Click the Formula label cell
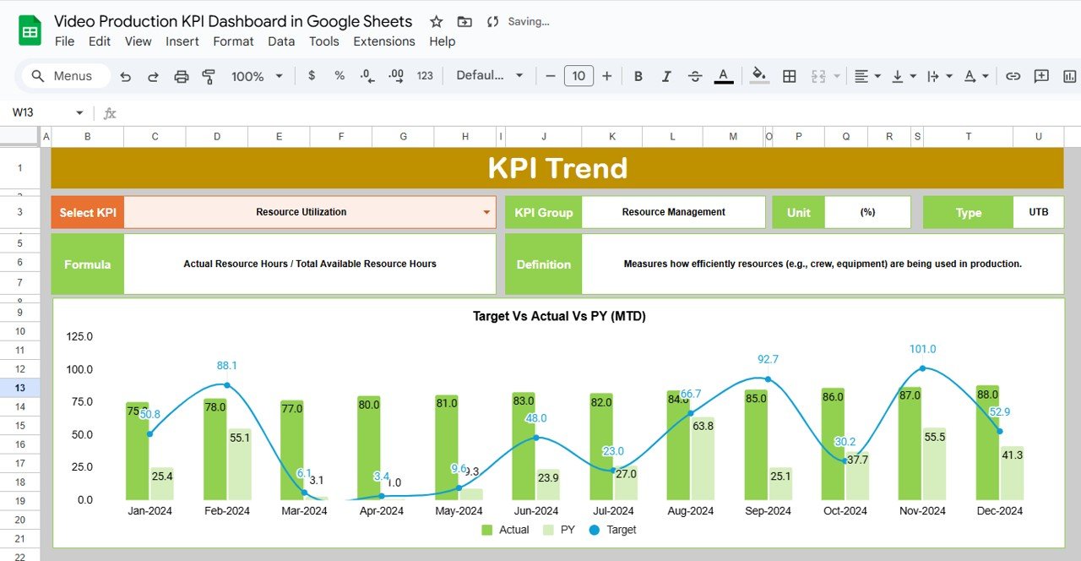Screen dimensions: 1081x561 (x=87, y=264)
